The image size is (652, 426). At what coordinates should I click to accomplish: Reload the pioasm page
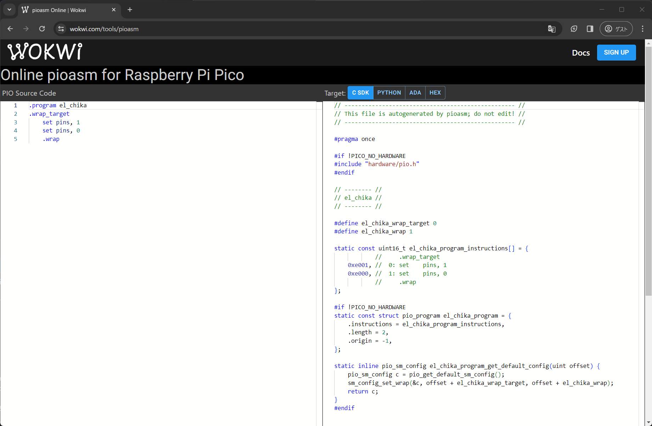point(42,29)
